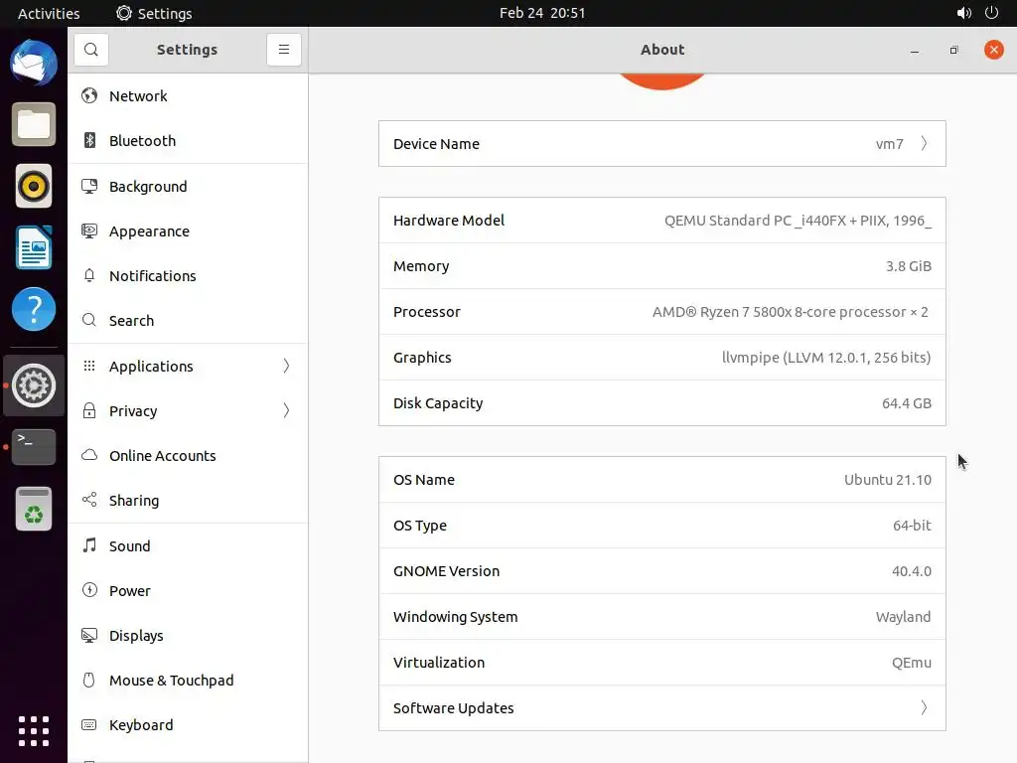Open Sharing settings panel
1017x763 pixels.
(188, 501)
